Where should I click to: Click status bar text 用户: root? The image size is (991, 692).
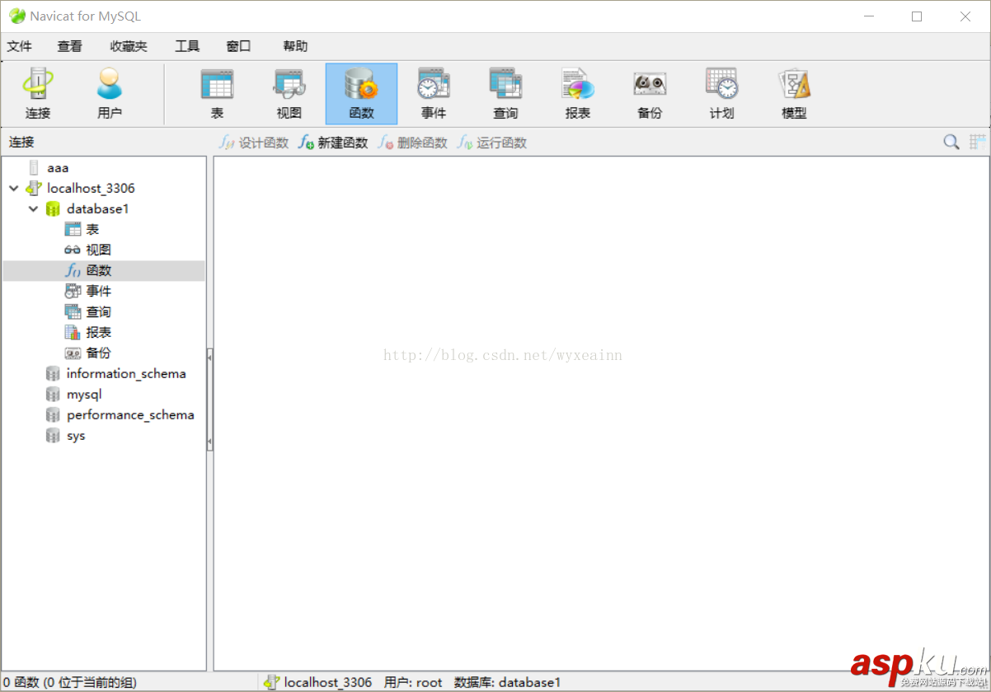coord(413,682)
